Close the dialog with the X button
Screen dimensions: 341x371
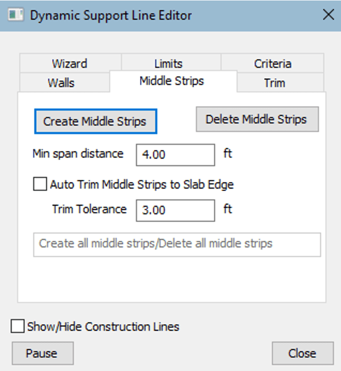click(x=328, y=15)
